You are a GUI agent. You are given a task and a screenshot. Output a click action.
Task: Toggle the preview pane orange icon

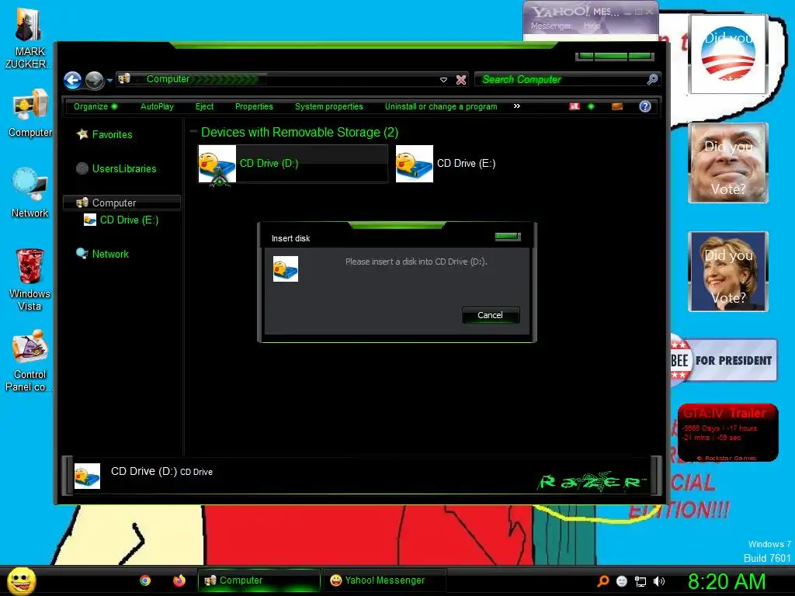tap(617, 106)
